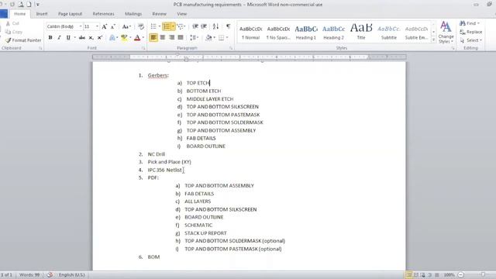Click Increase Indent icon
496x279 pixels.
pyautogui.click(x=204, y=26)
